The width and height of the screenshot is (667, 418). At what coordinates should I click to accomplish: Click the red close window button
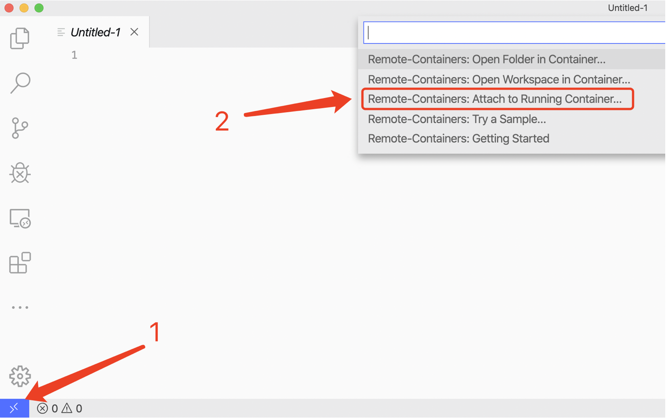[x=9, y=8]
